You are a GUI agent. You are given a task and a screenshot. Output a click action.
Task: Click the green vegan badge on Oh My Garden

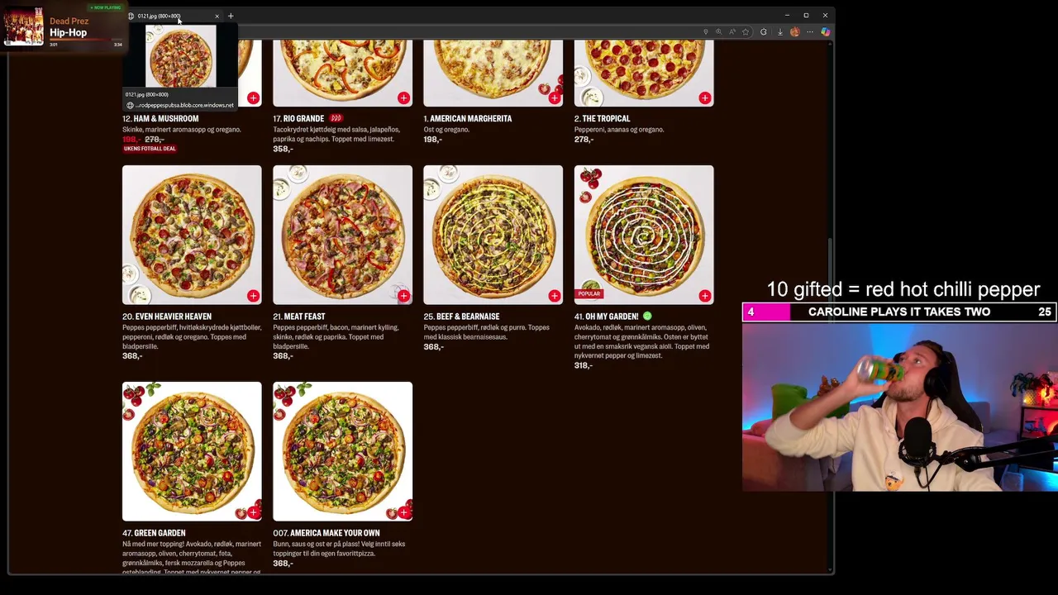click(647, 317)
